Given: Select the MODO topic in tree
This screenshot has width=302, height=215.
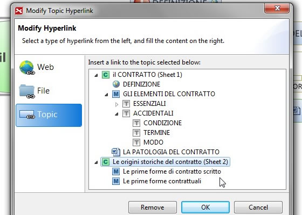Looking at the screenshot, I should coord(153,142).
